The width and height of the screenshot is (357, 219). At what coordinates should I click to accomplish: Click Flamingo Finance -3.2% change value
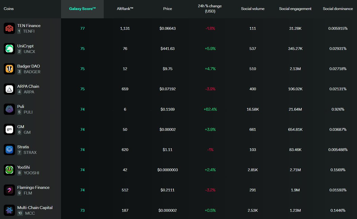[x=210, y=190]
